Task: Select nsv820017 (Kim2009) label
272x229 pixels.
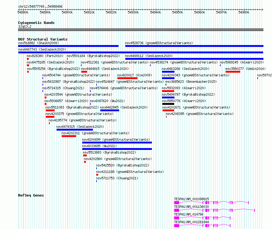Action: [x=134, y=75]
